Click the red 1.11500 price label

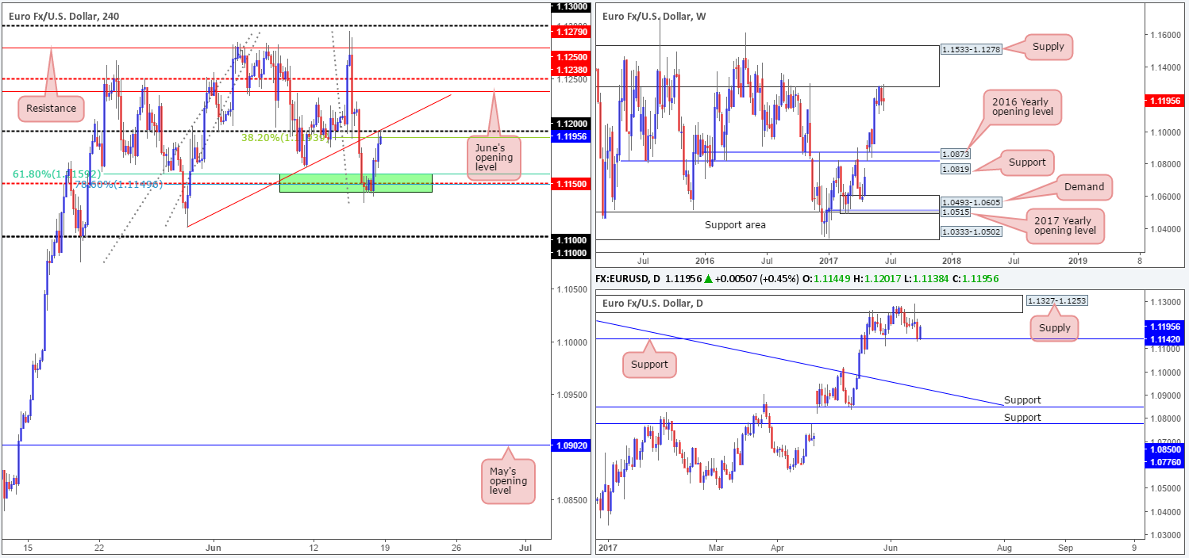click(x=572, y=183)
